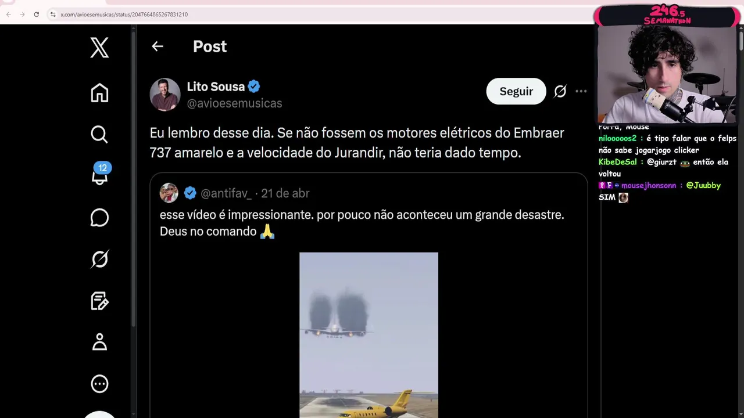
Task: Open the post's three-dot options menu
Action: pyautogui.click(x=581, y=91)
